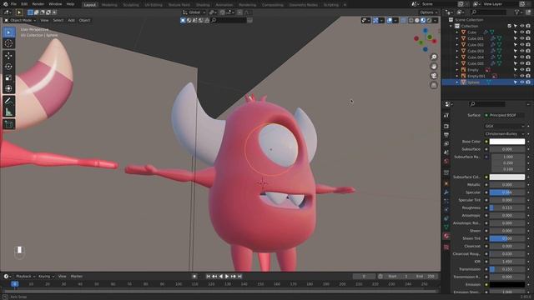Open the Object Mode dropdown
534x300 pixels.
[20, 20]
